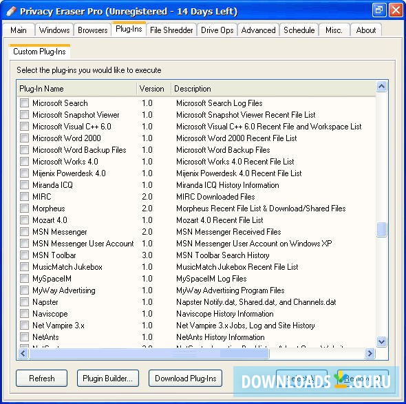
Task: Click 'Miranda ICQ History Information' text
Action: point(228,185)
